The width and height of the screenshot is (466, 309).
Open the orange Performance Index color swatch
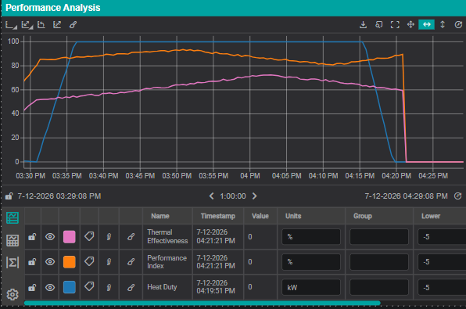point(70,262)
